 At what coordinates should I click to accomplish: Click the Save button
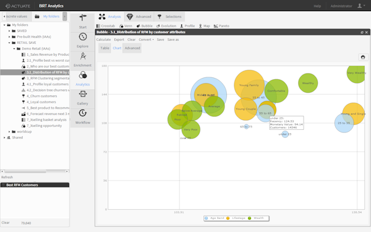(x=160, y=40)
